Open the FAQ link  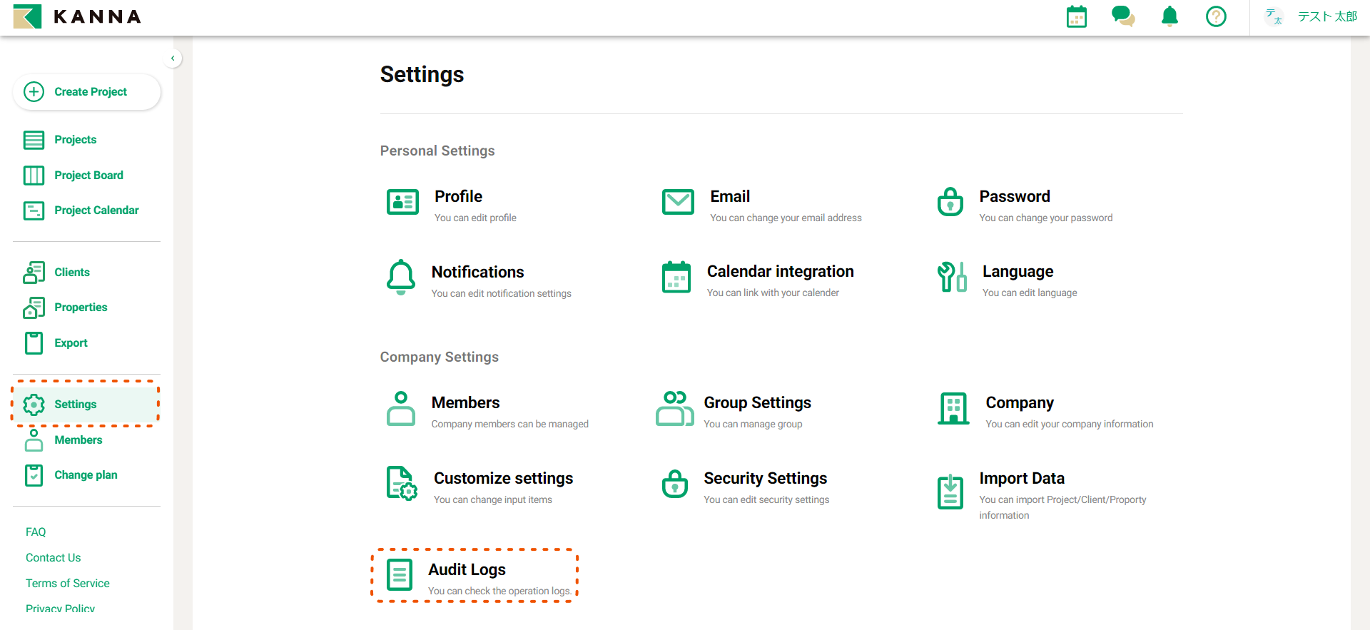click(x=36, y=532)
